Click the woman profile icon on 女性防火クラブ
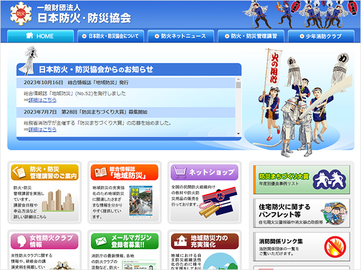Screen dimensions: 361x270 pyautogui.click(x=21, y=241)
